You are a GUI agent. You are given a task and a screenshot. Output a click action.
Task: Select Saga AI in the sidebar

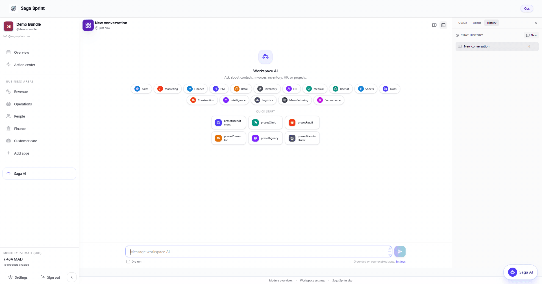tap(39, 174)
